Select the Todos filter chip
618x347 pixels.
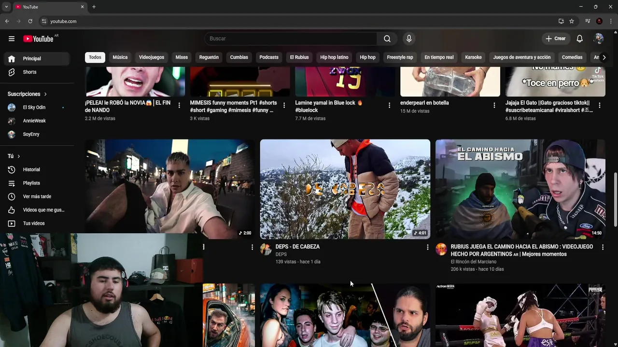[x=95, y=57]
